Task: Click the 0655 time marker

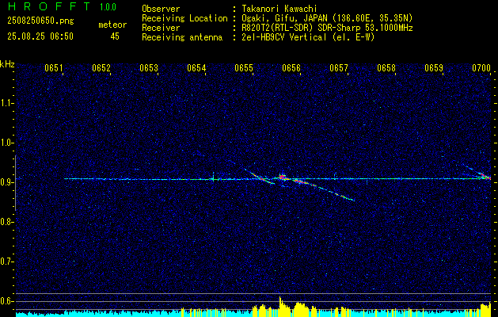Action: [x=243, y=67]
